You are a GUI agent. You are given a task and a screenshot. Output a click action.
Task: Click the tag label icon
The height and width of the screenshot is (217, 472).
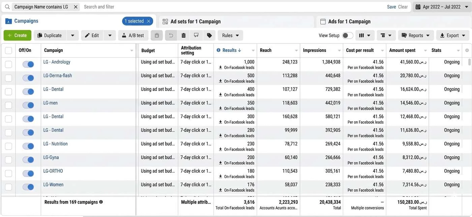[209, 35]
